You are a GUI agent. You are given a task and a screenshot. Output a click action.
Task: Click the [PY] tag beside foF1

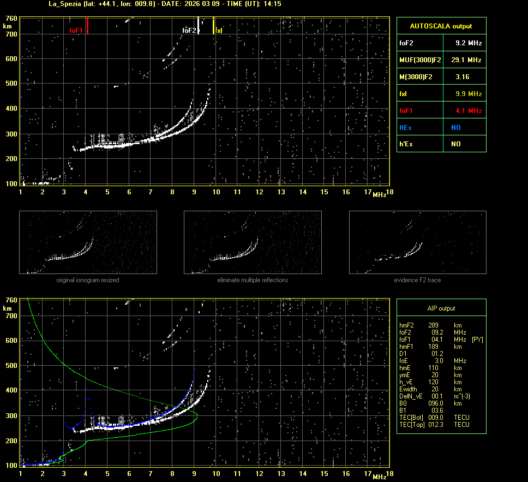tap(477, 340)
